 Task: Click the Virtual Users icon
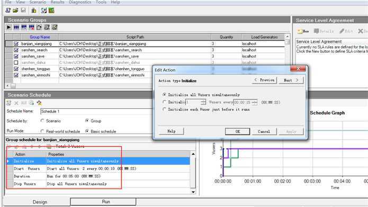(x=16, y=27)
